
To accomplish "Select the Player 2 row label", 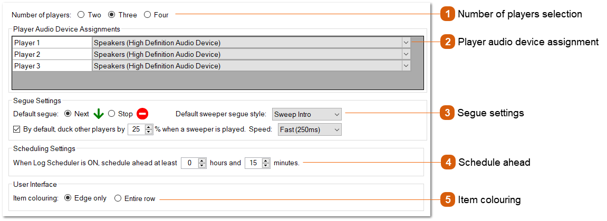I will pos(52,54).
